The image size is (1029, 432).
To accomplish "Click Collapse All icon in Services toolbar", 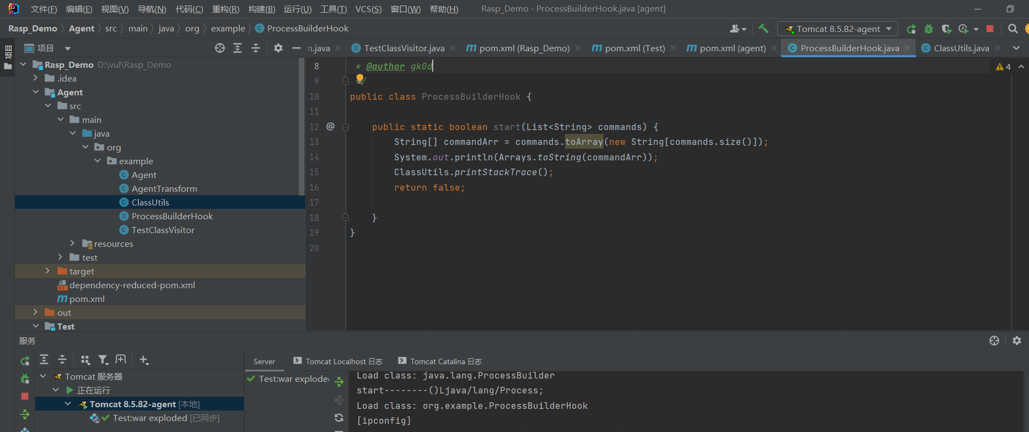I will pos(62,360).
